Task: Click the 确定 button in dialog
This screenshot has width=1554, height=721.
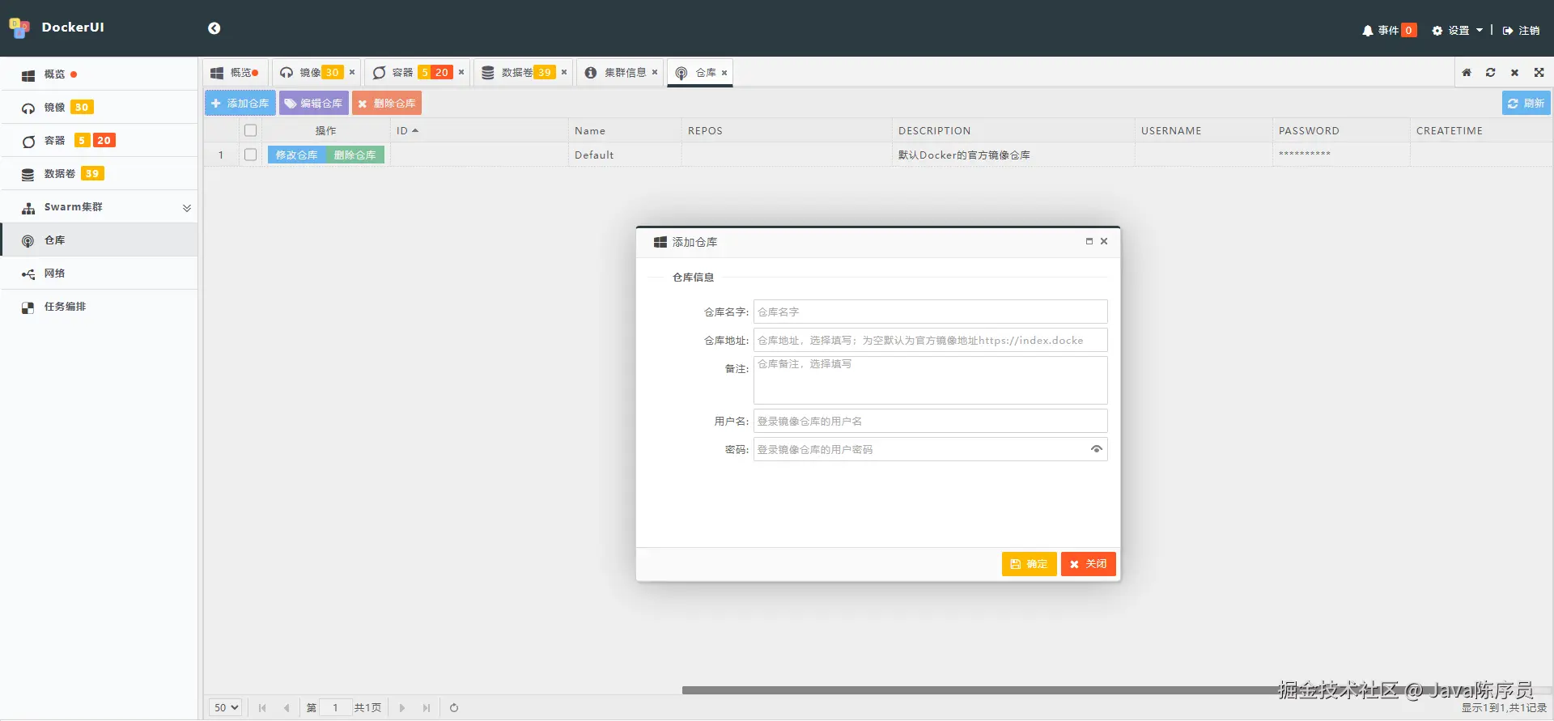Action: (1029, 564)
